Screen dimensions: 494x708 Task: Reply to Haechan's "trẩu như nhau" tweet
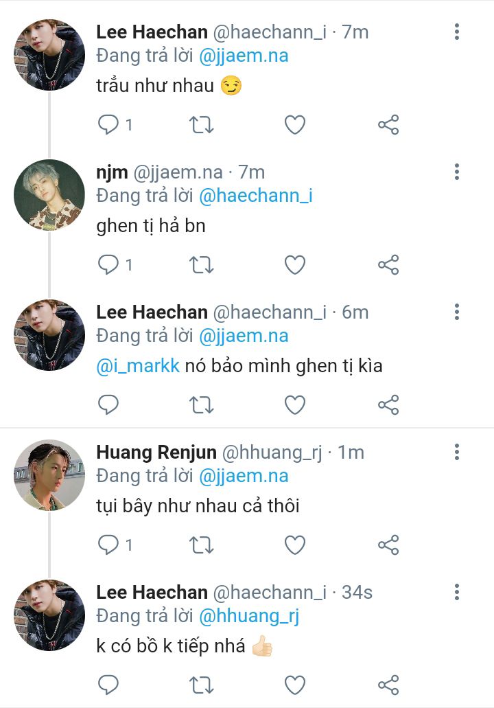pyautogui.click(x=108, y=124)
